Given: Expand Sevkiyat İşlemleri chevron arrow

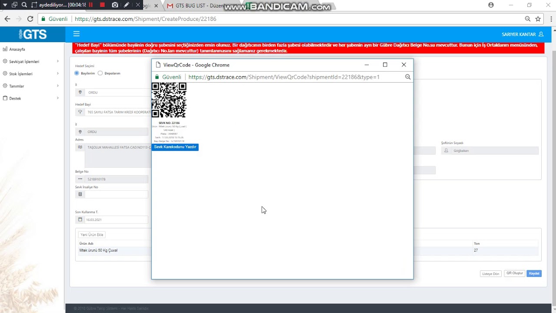Looking at the screenshot, I should pyautogui.click(x=58, y=61).
